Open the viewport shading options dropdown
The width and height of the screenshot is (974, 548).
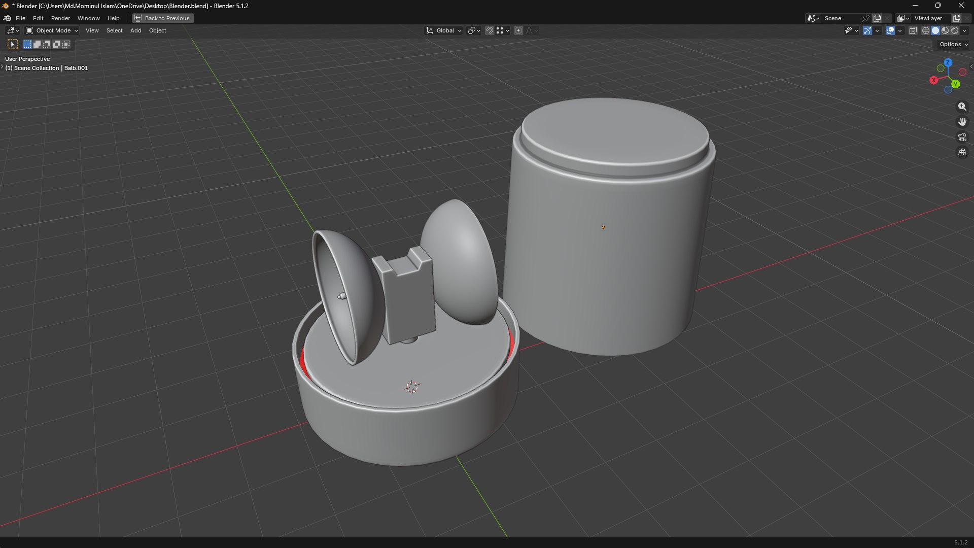point(964,30)
